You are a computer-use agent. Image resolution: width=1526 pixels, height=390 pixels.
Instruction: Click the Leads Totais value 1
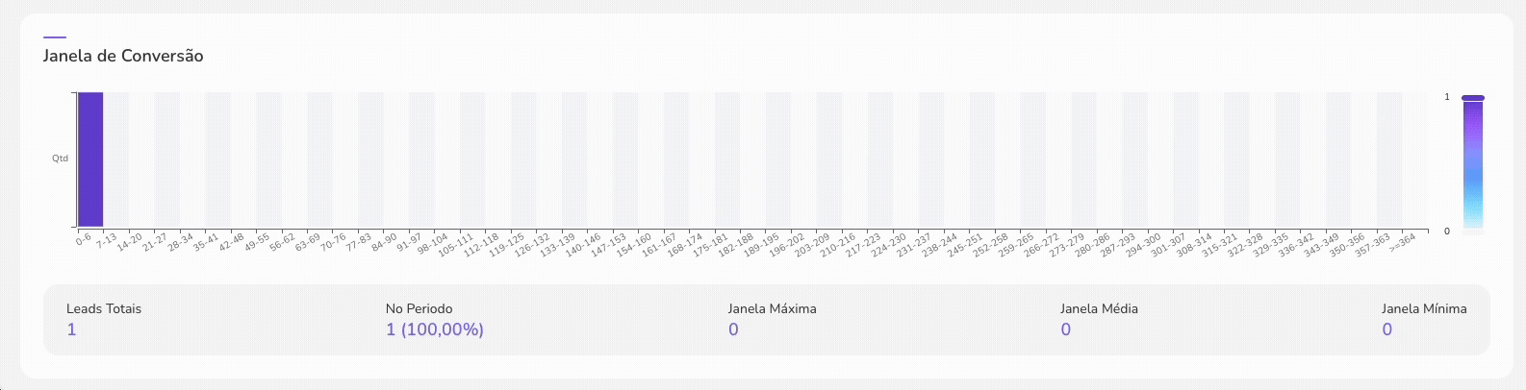pyautogui.click(x=72, y=329)
